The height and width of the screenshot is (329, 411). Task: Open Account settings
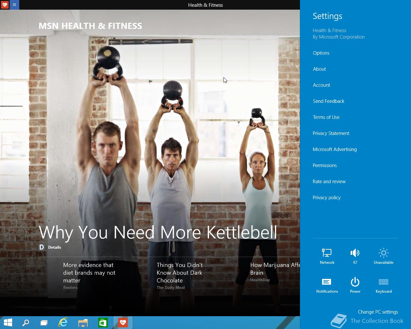tap(321, 85)
